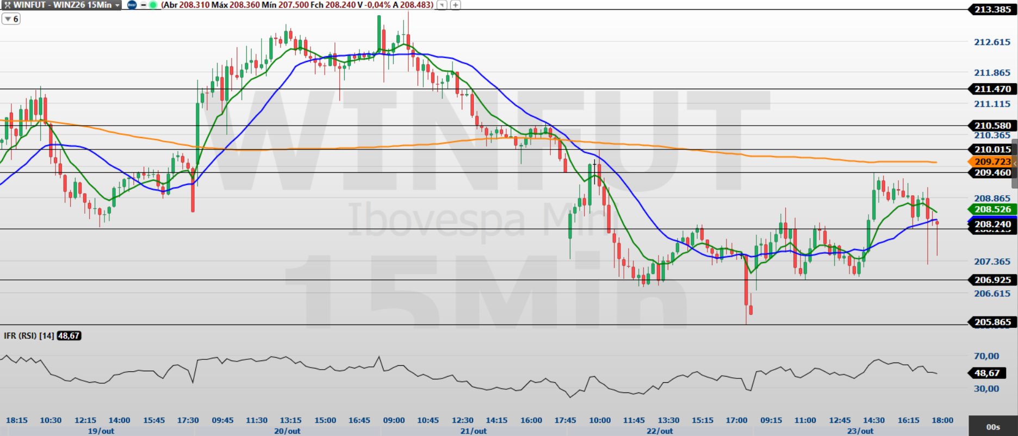This screenshot has height=436, width=1018.
Task: Click the 21/out date segment on time axis
Action: [x=474, y=431]
